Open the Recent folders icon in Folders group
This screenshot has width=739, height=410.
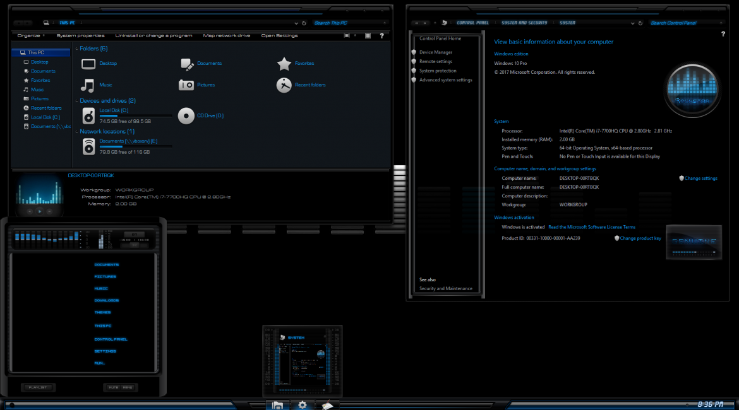[x=284, y=85]
